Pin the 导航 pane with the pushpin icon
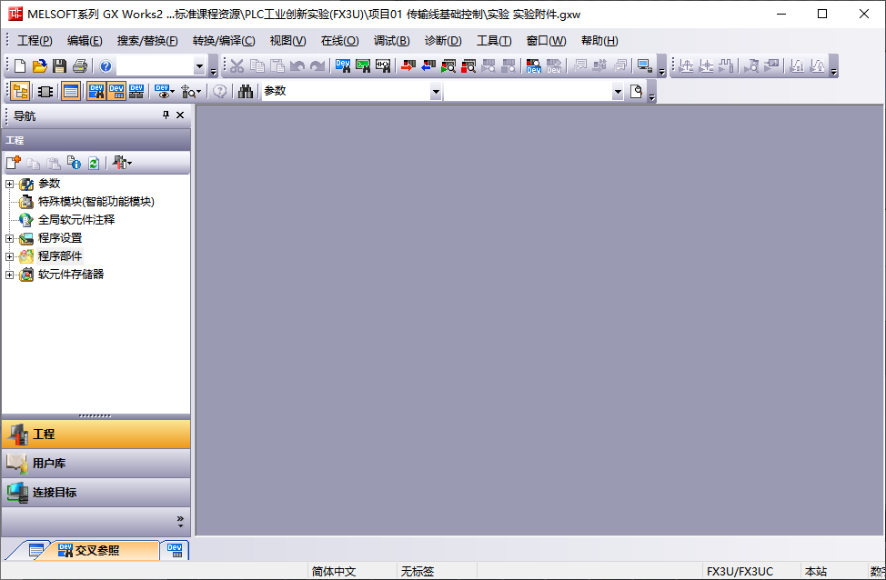The width and height of the screenshot is (886, 580). click(x=166, y=115)
